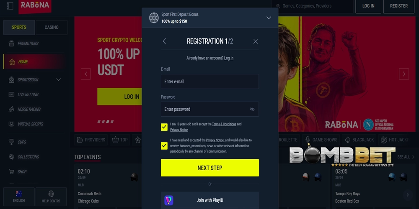Open the Help Centre headset button
Image resolution: width=419 pixels, height=209 pixels.
[x=51, y=197]
